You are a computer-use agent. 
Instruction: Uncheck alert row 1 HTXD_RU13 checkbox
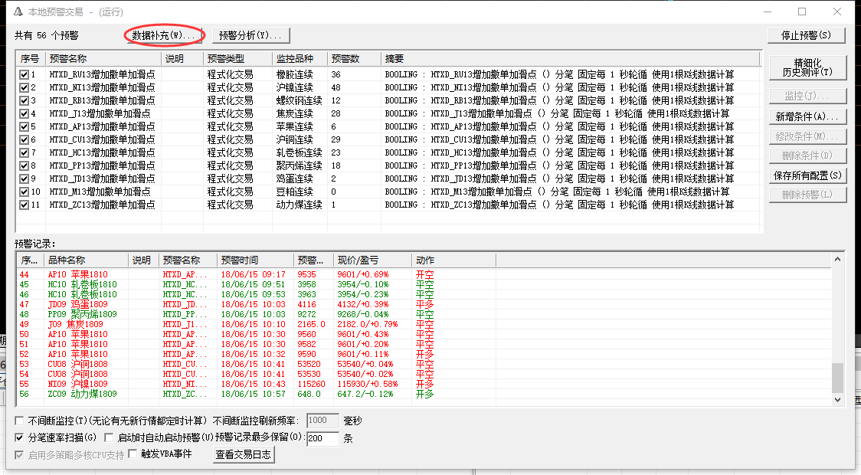click(24, 75)
